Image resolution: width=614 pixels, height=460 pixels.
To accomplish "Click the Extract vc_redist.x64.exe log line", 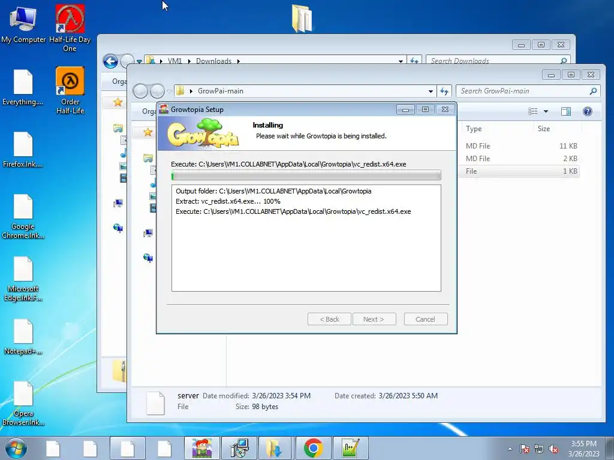I will [x=228, y=201].
